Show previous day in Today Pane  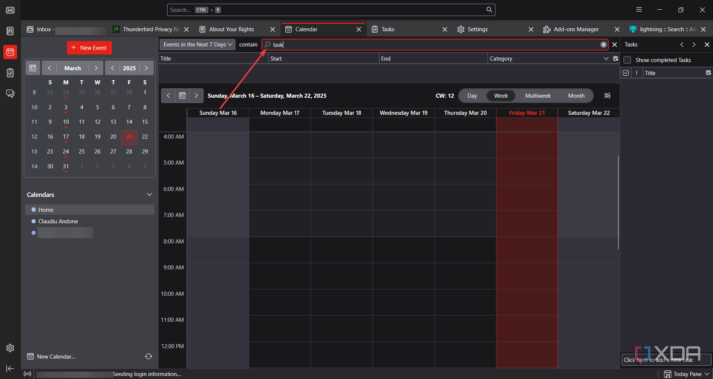pos(682,45)
